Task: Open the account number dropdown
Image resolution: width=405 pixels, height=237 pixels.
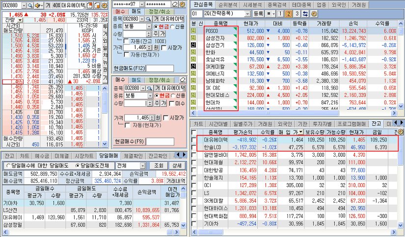Action: pos(142,4)
